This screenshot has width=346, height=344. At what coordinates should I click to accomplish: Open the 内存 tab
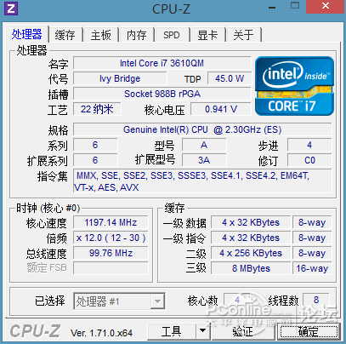pos(137,35)
